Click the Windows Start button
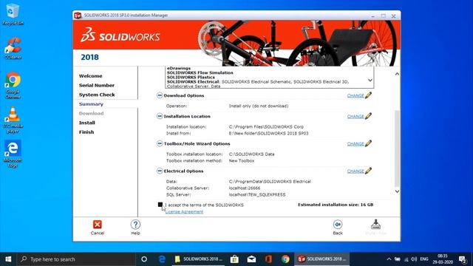The image size is (473, 266). [8, 259]
